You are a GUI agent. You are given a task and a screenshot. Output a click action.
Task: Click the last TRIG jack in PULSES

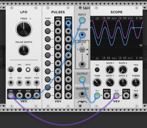point(58,95)
